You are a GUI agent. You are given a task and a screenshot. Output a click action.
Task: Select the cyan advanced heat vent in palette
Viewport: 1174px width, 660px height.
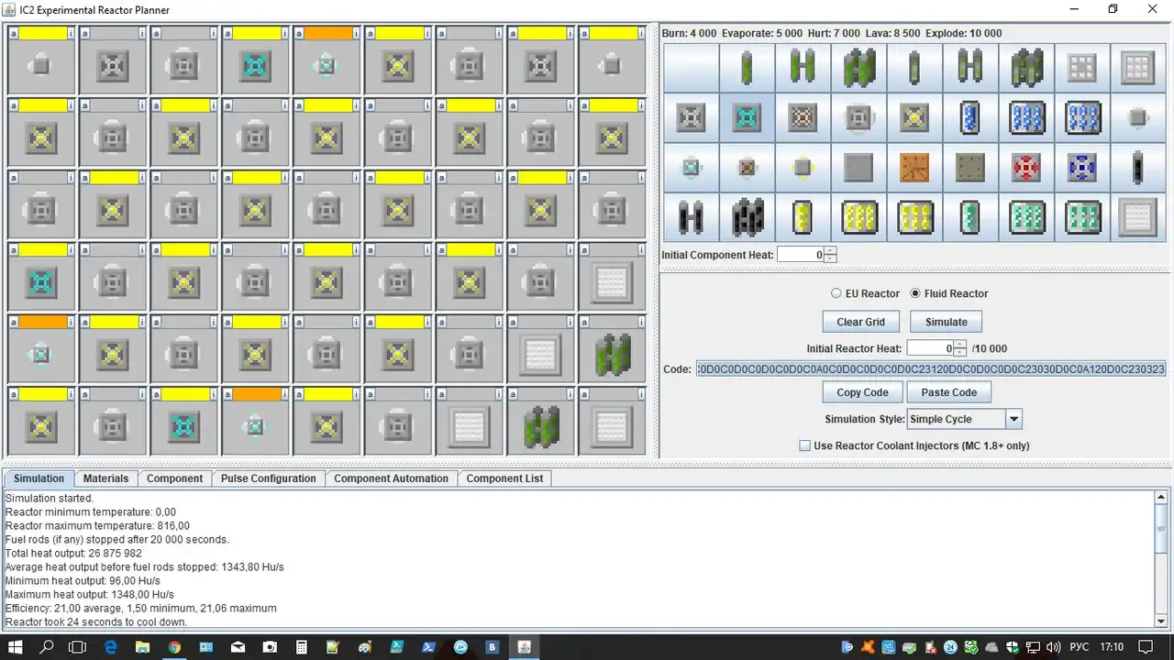pos(748,118)
